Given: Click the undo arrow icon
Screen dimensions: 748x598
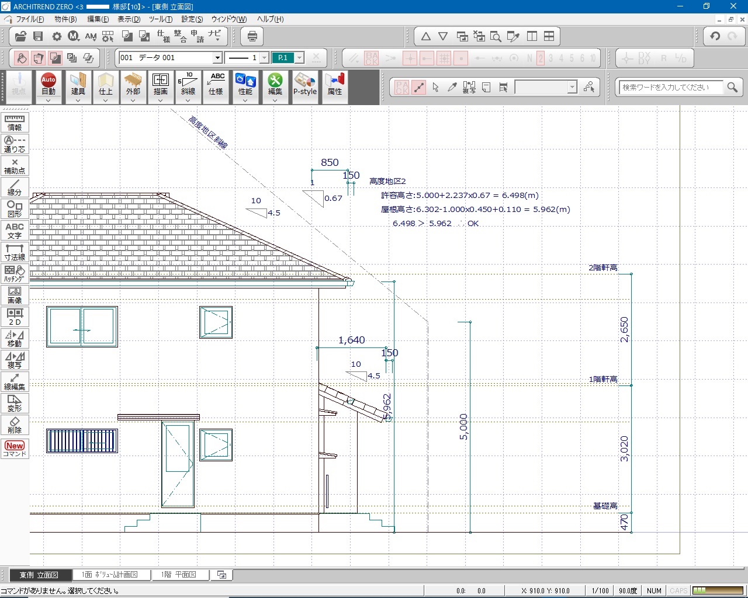Looking at the screenshot, I should (x=715, y=36).
